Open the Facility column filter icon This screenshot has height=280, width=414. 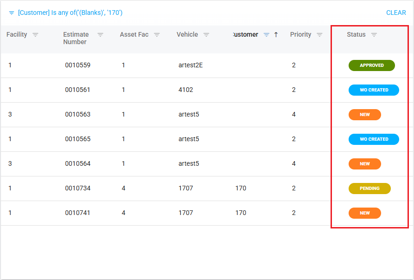pyautogui.click(x=35, y=35)
